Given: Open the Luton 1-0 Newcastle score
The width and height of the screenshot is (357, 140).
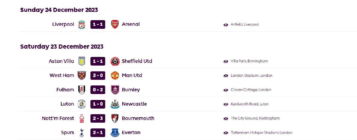Looking at the screenshot, I should 98,104.
